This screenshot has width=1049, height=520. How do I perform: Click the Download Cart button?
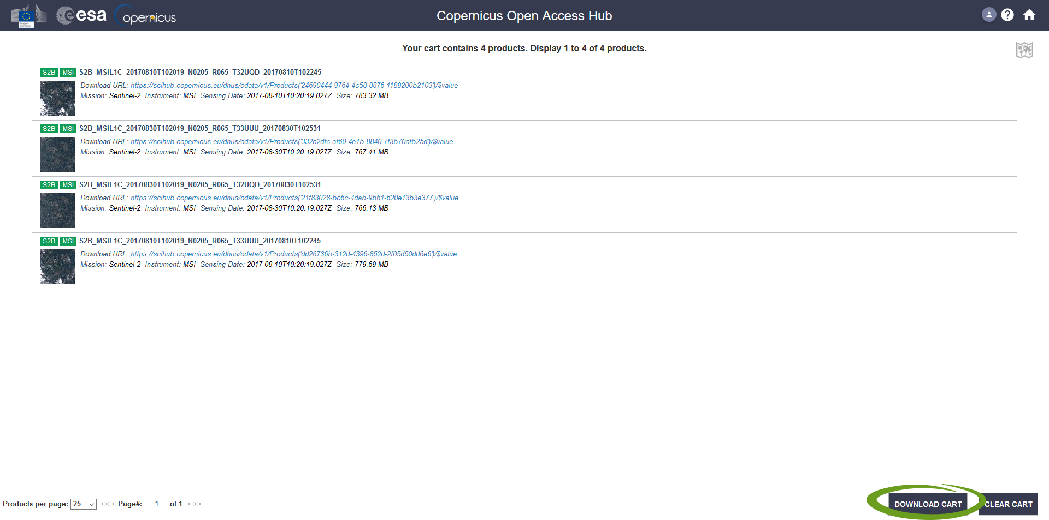coord(928,504)
